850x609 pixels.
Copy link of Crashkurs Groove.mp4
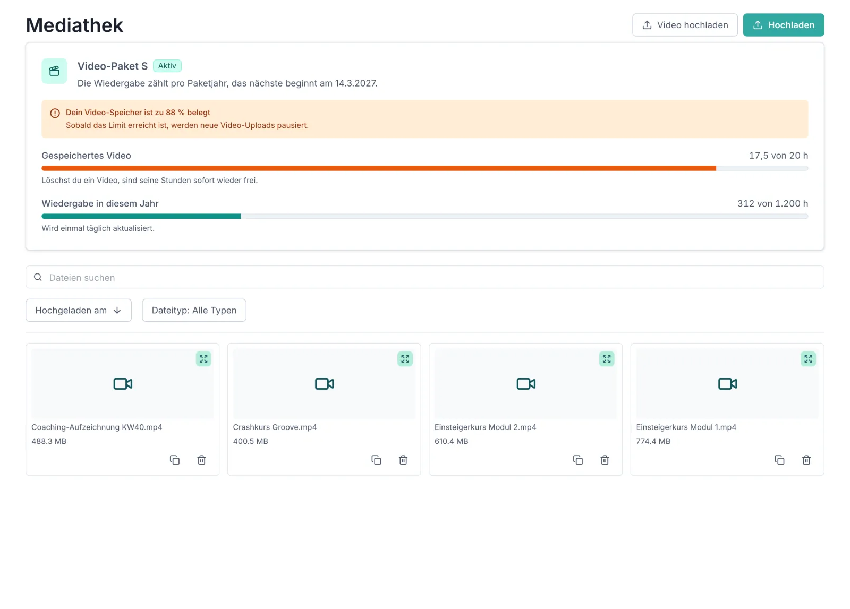tap(377, 460)
